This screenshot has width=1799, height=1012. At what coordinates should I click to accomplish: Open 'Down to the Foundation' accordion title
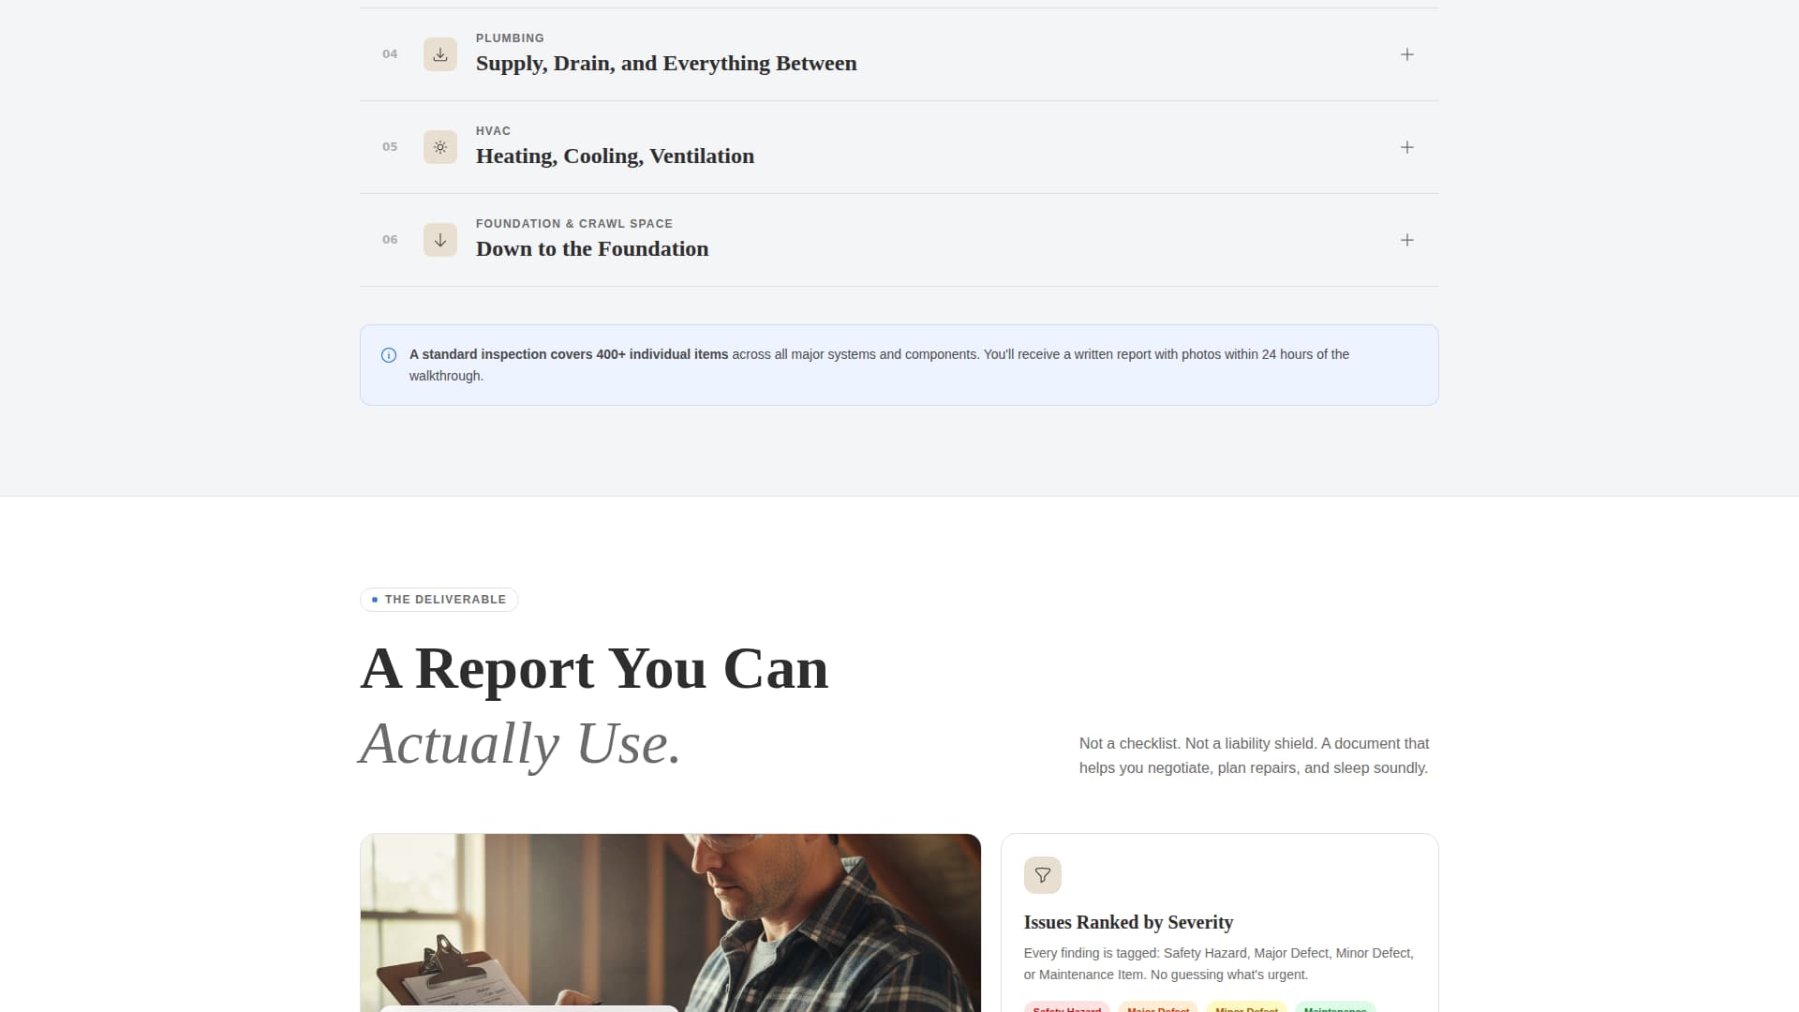point(592,249)
